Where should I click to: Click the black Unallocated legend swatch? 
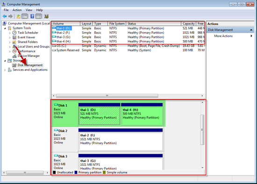click(54, 172)
